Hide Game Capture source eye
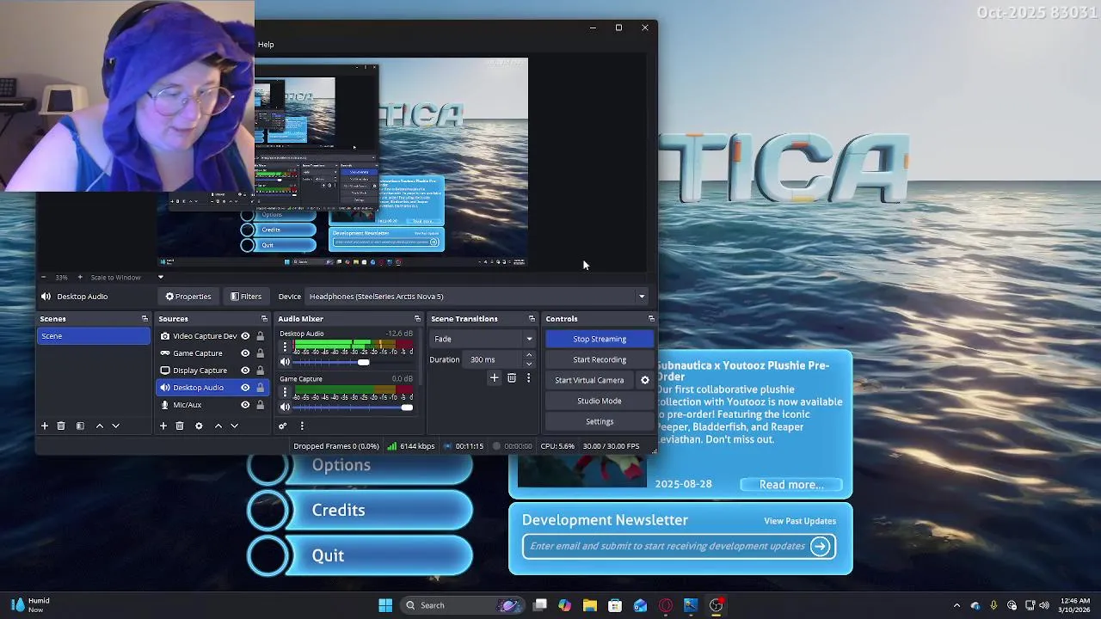This screenshot has width=1101, height=619. [x=245, y=353]
